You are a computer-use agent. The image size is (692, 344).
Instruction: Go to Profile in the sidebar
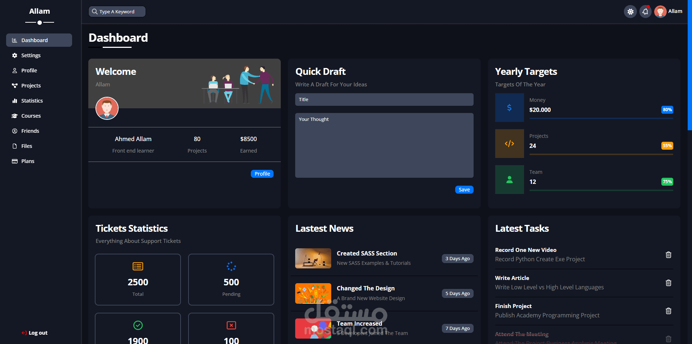coord(39,71)
